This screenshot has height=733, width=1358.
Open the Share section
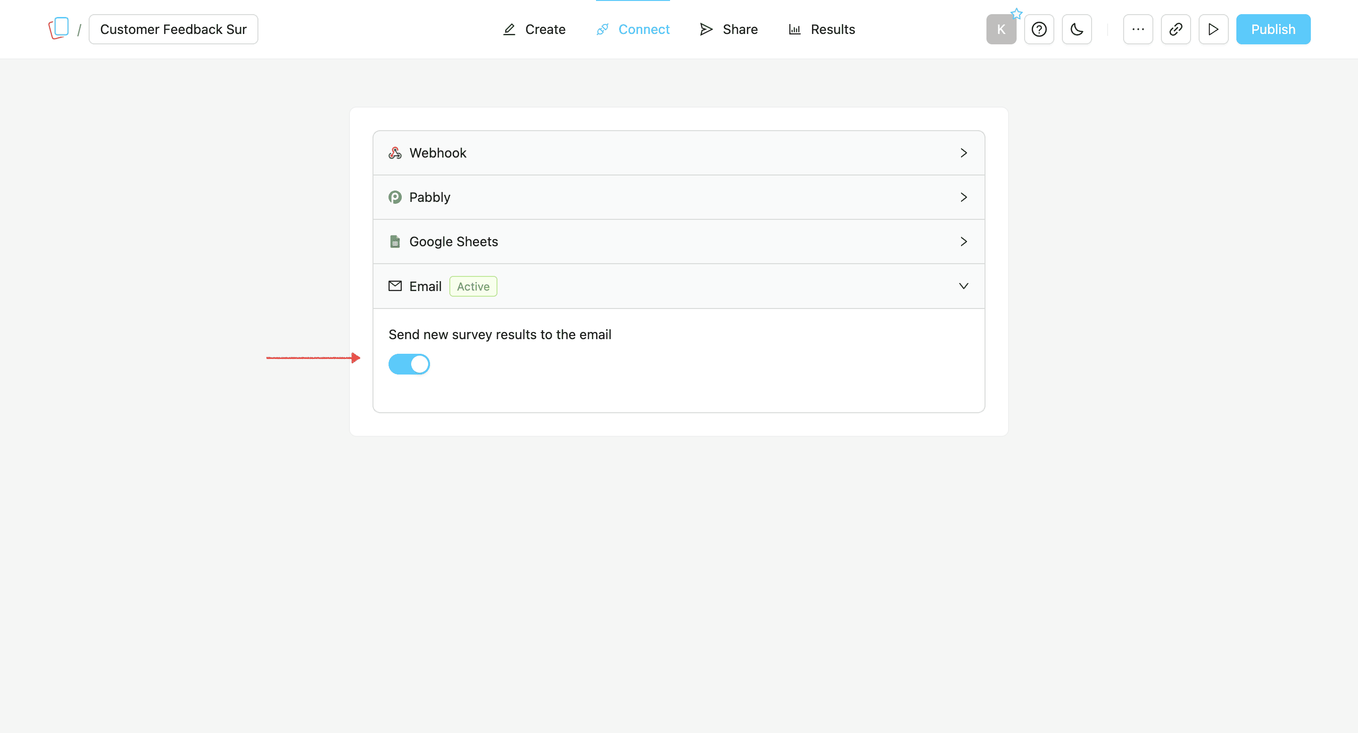tap(728, 29)
